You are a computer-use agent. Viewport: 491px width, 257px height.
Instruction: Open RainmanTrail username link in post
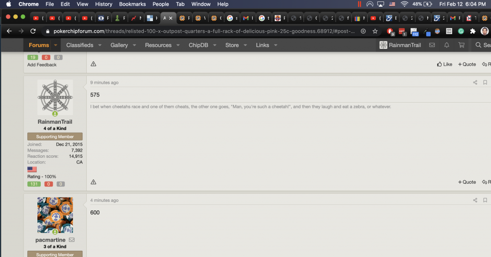tap(55, 122)
